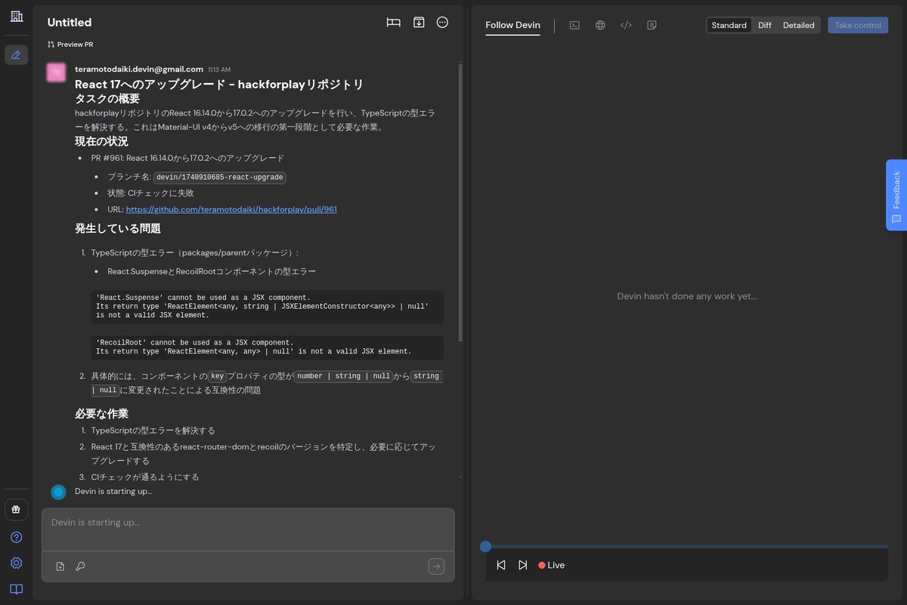Open the settings gear icon
The image size is (907, 605).
17,563
